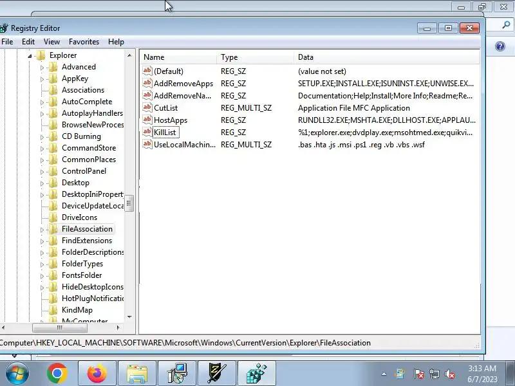Click the DriveIcons folder icon
Screen dimensions: 515x386
[x=53, y=217]
